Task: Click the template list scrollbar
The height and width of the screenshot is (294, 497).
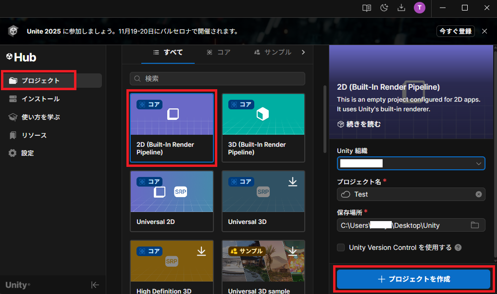Action: click(325, 119)
